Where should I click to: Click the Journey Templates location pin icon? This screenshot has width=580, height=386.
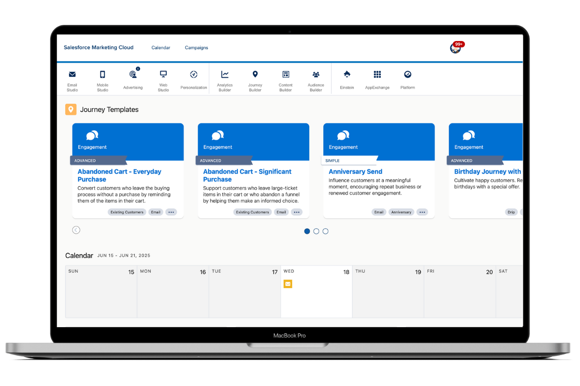pos(71,110)
